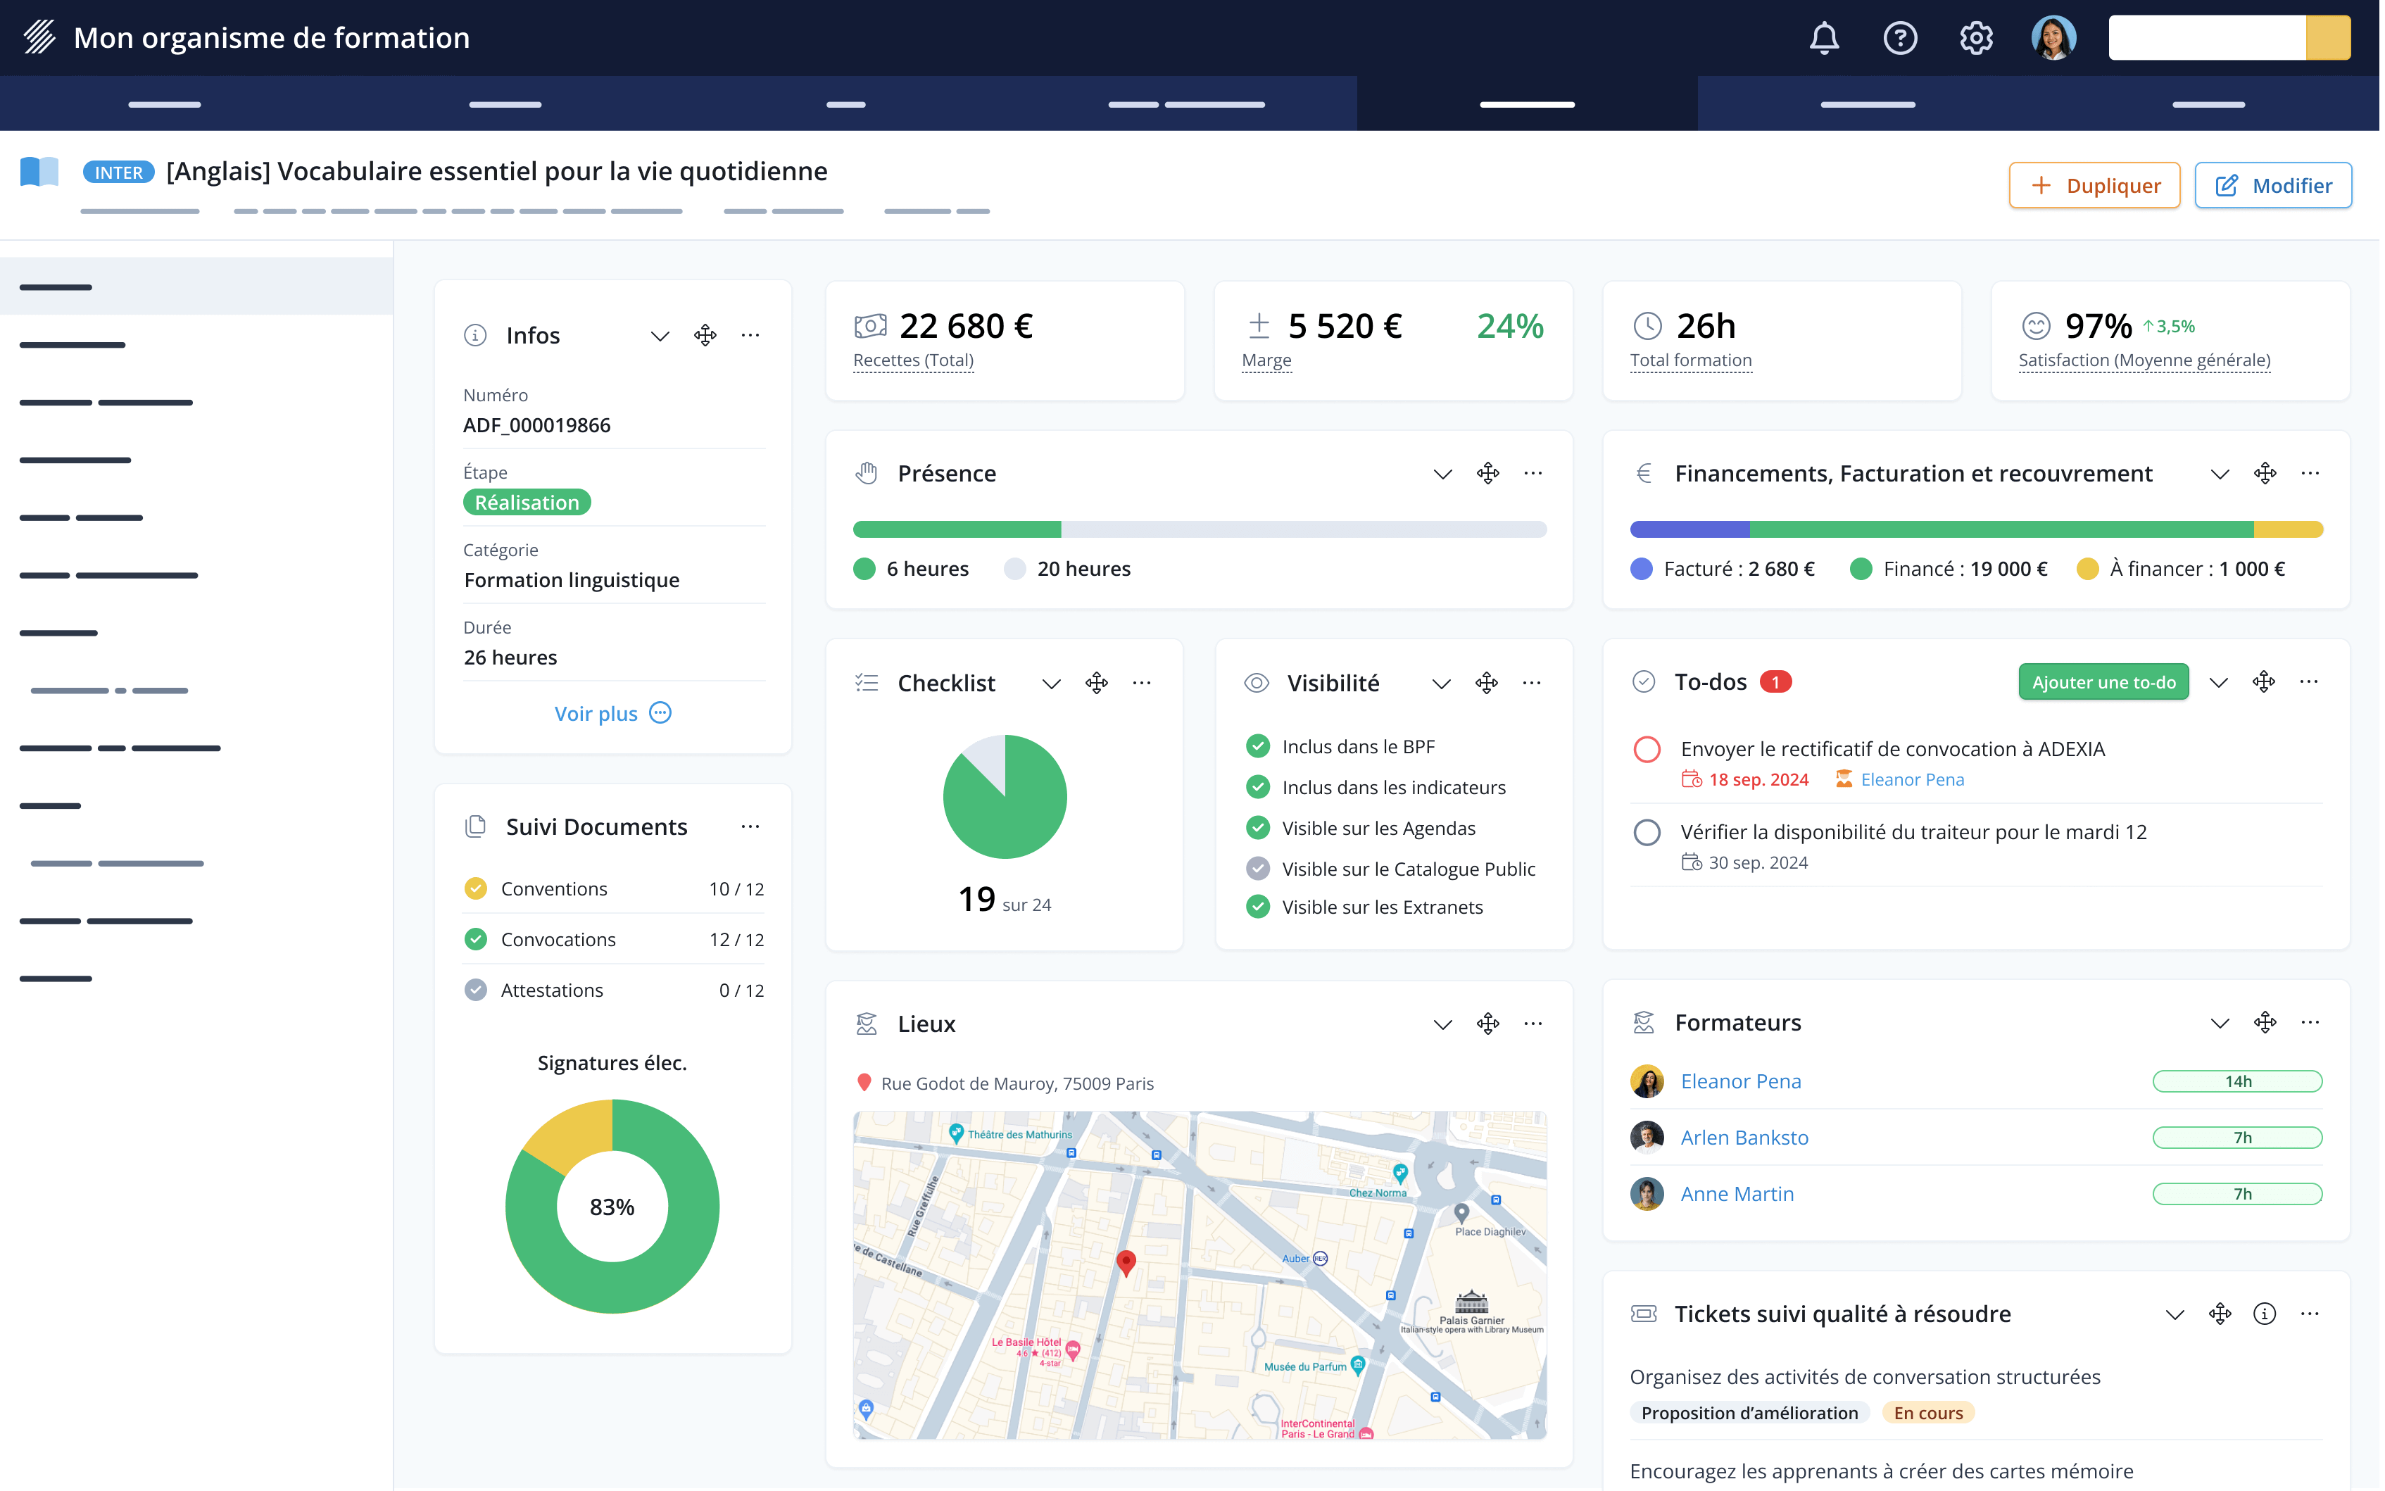2385x1491 pixels.
Task: Click the move icon on Formateurs card
Action: pyautogui.click(x=2265, y=1023)
